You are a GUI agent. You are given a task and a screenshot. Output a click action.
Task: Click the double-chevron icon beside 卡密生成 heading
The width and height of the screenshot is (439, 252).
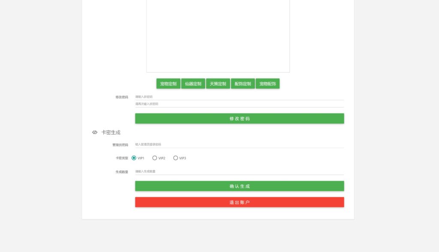pos(94,132)
